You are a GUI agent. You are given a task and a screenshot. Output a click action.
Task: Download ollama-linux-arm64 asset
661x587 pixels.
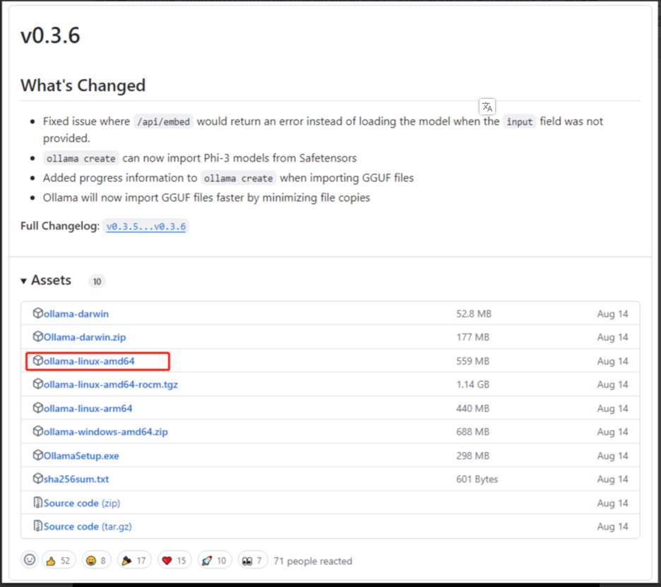coord(88,408)
